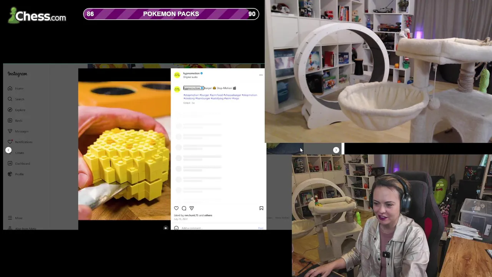The height and width of the screenshot is (277, 492).
Task: Open Profile in the sidebar
Action: click(16, 174)
